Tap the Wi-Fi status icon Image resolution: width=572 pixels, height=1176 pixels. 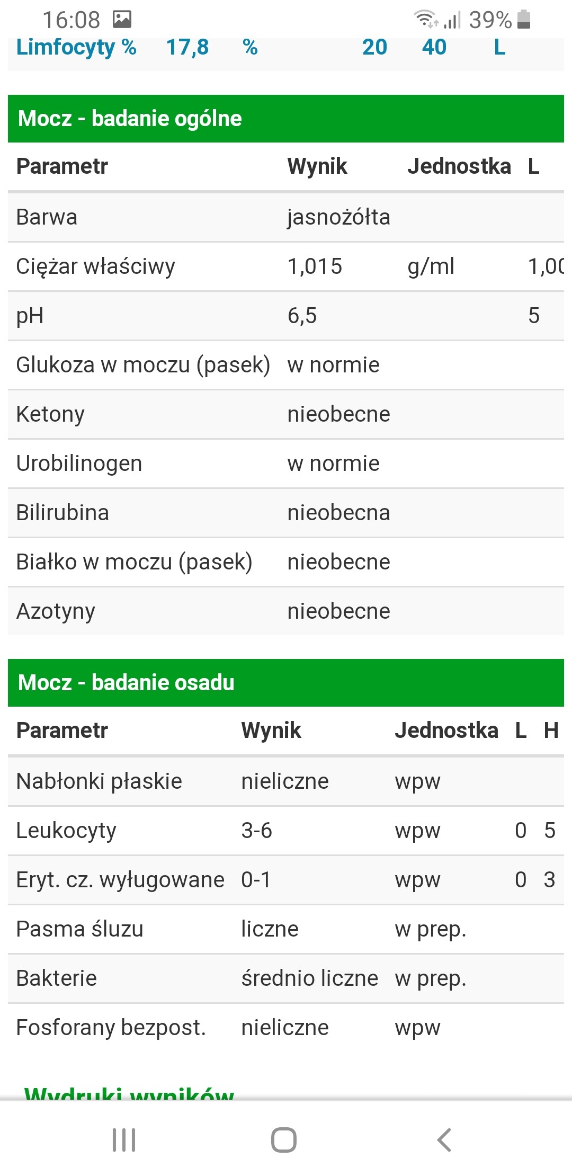pos(425,20)
